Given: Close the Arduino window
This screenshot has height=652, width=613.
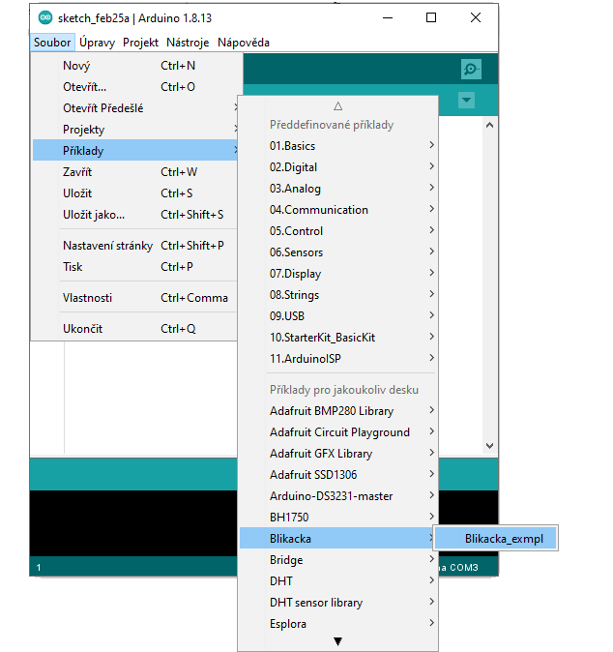Looking at the screenshot, I should pos(476,17).
